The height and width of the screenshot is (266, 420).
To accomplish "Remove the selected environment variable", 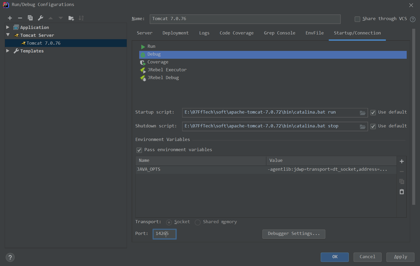I will click(x=402, y=172).
